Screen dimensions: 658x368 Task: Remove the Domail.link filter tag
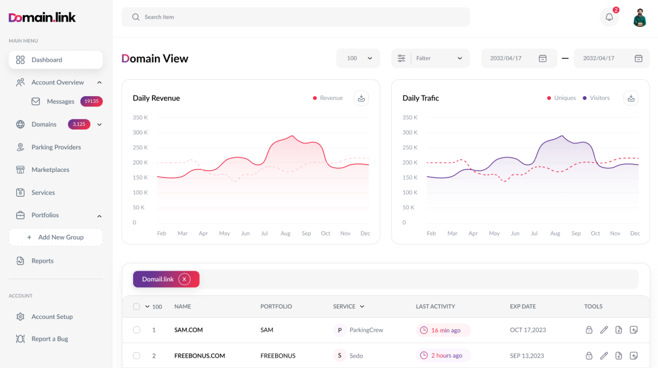[185, 279]
